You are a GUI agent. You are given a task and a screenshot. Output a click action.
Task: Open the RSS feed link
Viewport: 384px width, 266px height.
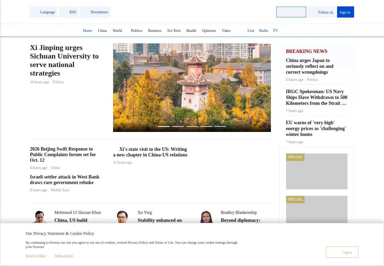point(69,12)
